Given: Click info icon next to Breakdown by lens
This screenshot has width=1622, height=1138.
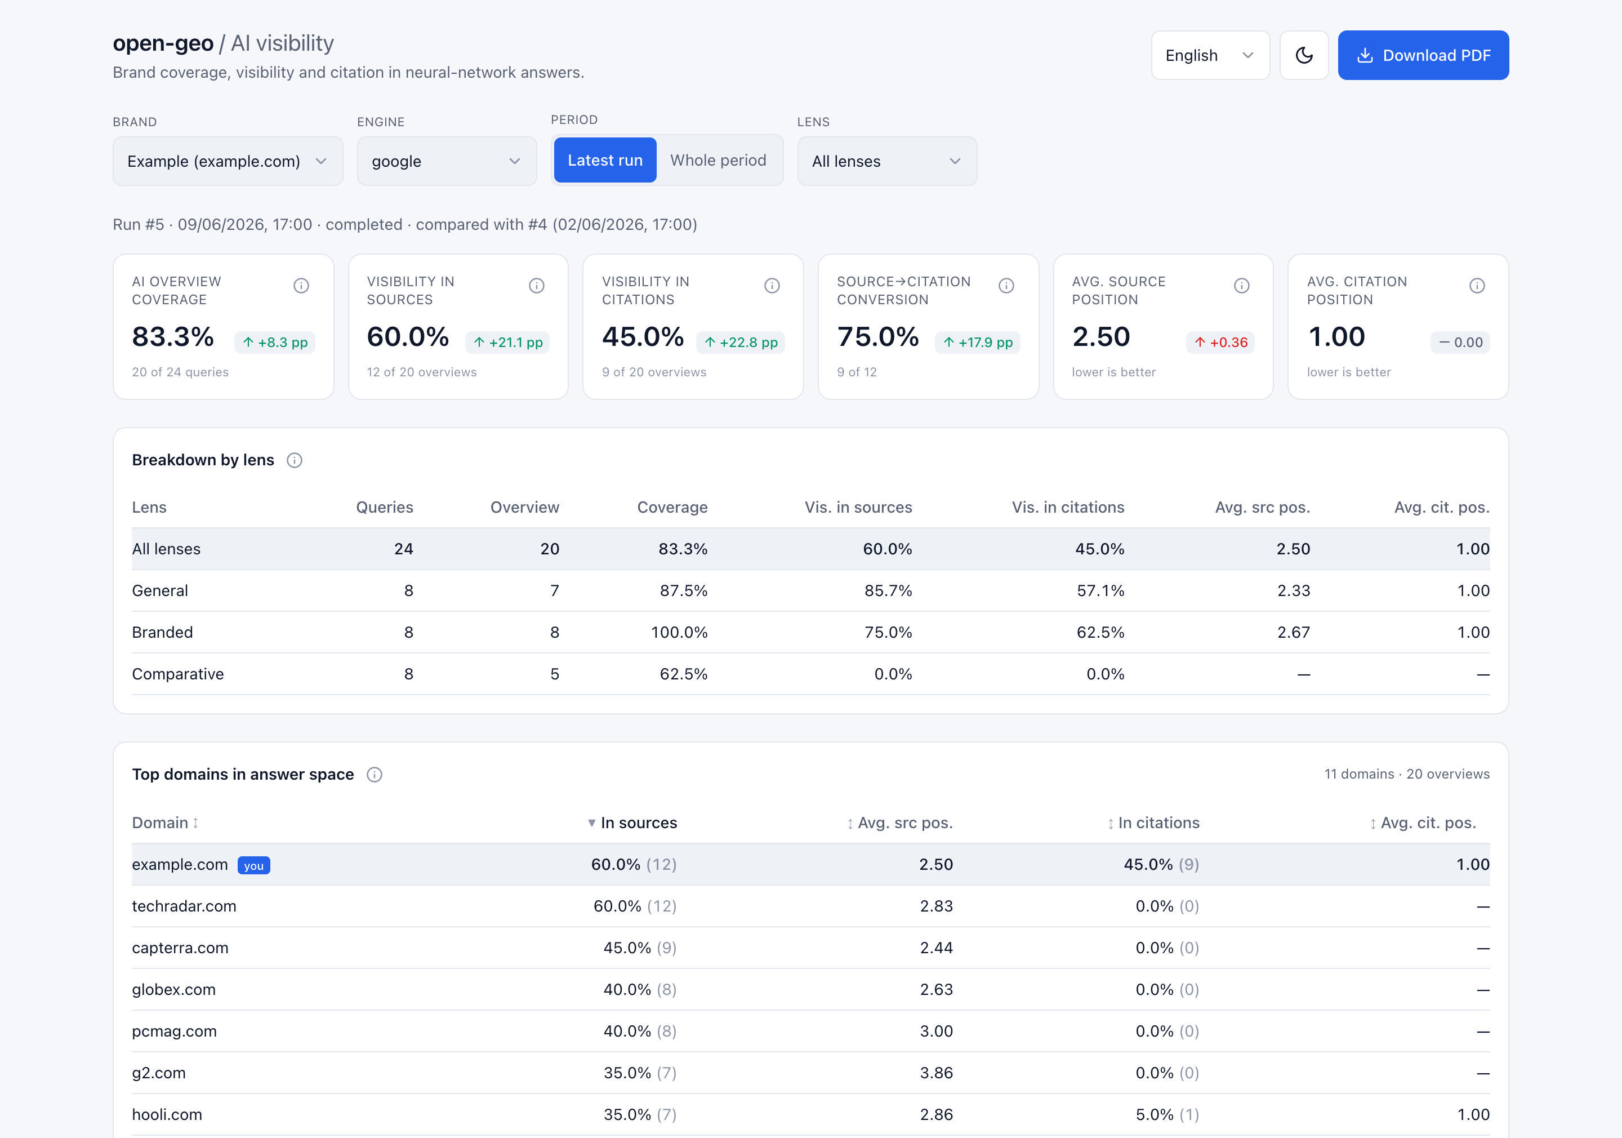Looking at the screenshot, I should click(x=295, y=460).
